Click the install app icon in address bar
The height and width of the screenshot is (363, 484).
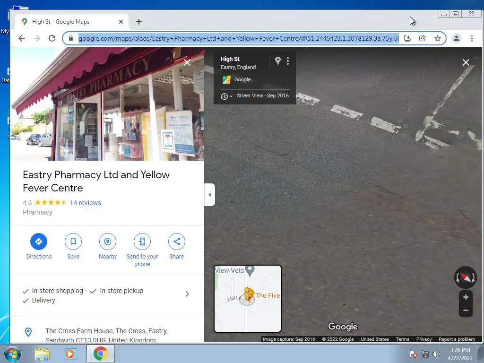click(x=407, y=38)
